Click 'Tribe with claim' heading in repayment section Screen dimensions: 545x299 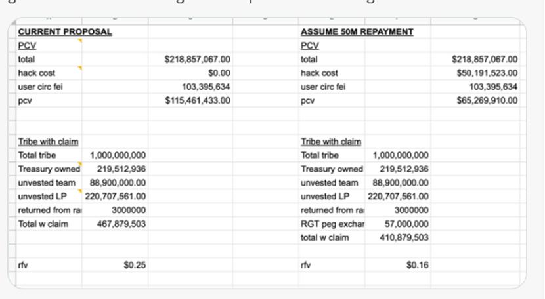coord(331,142)
